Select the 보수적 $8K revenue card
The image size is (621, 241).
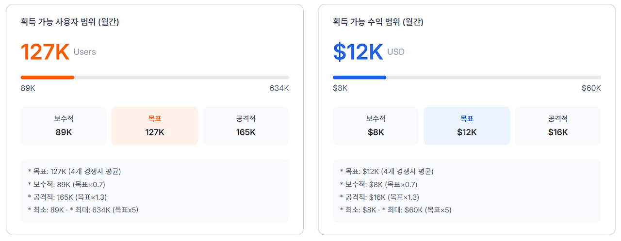click(376, 126)
